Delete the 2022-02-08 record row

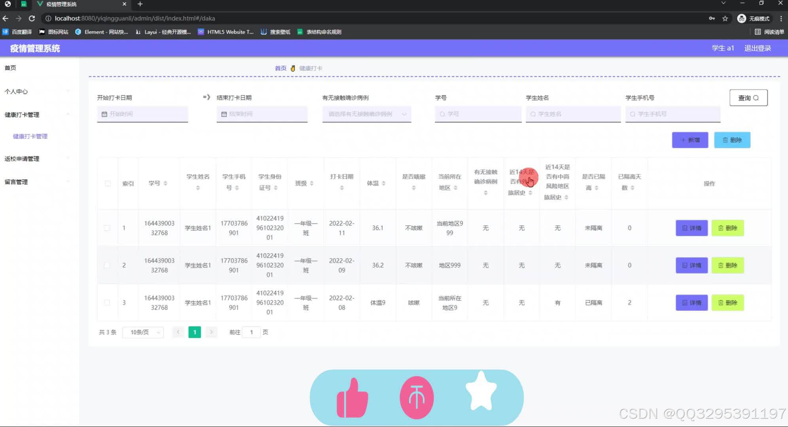click(727, 302)
